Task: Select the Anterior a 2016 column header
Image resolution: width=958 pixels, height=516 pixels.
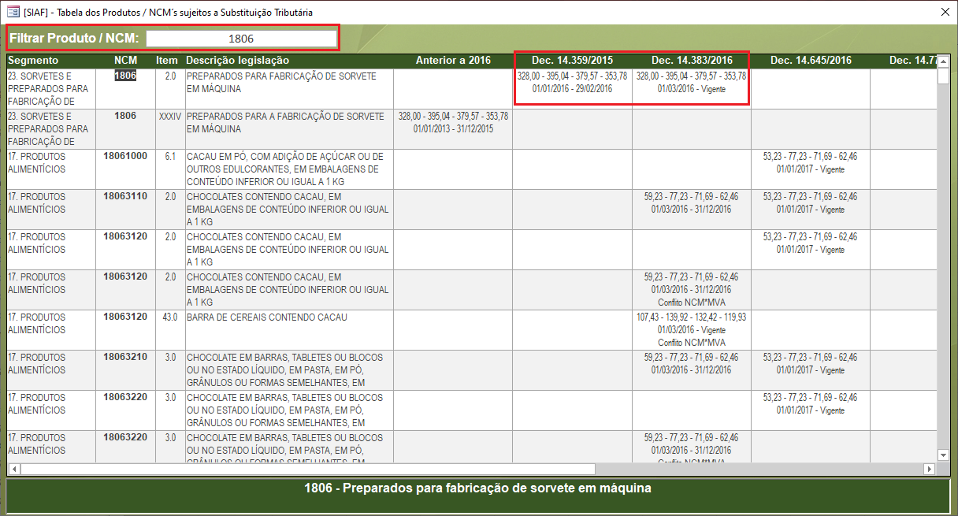Action: point(453,61)
